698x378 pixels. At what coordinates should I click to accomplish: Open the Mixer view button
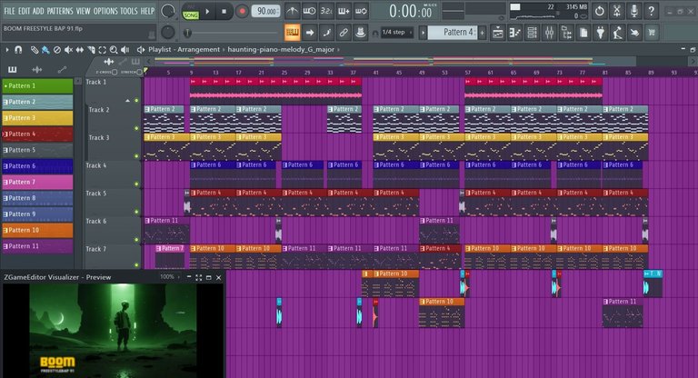pos(549,33)
